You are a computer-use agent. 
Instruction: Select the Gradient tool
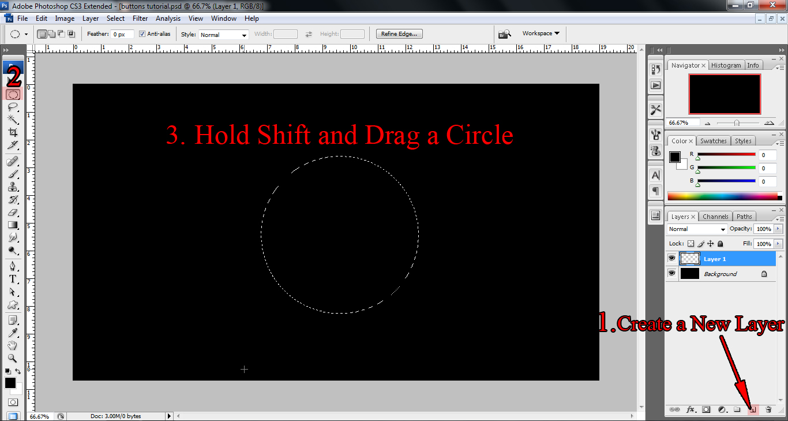(13, 225)
